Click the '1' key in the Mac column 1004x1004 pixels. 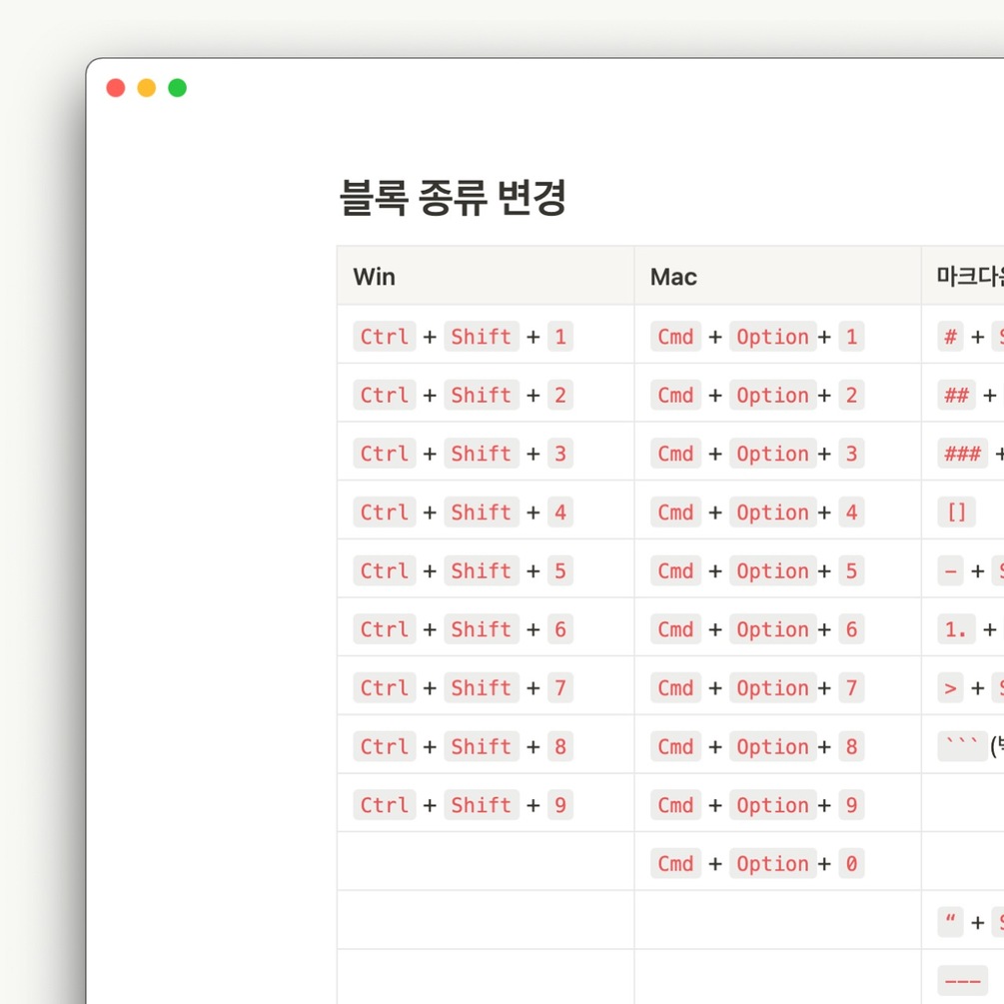coord(851,336)
